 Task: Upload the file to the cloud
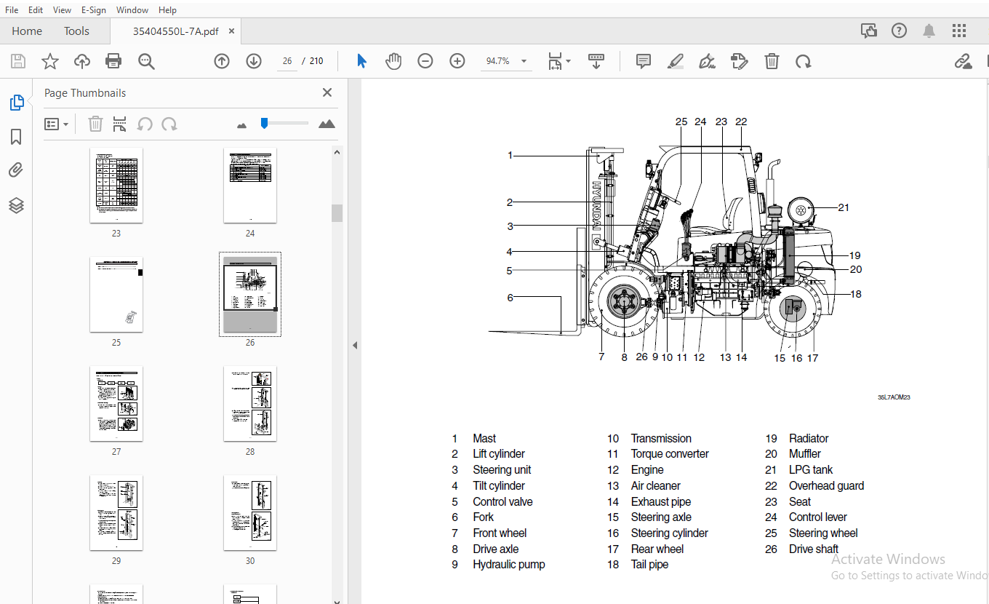[82, 61]
